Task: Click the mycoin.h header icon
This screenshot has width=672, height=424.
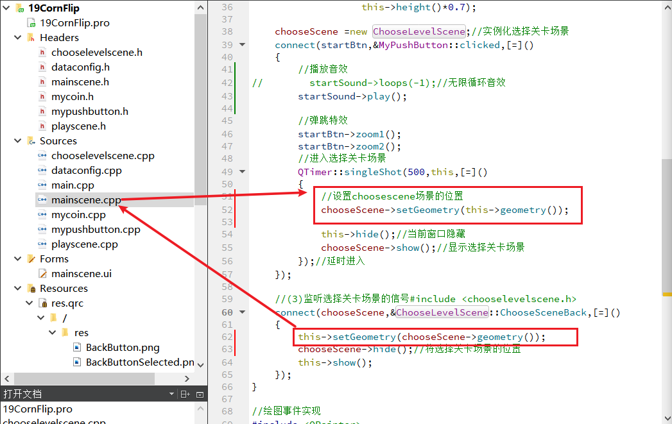Action: tap(42, 97)
